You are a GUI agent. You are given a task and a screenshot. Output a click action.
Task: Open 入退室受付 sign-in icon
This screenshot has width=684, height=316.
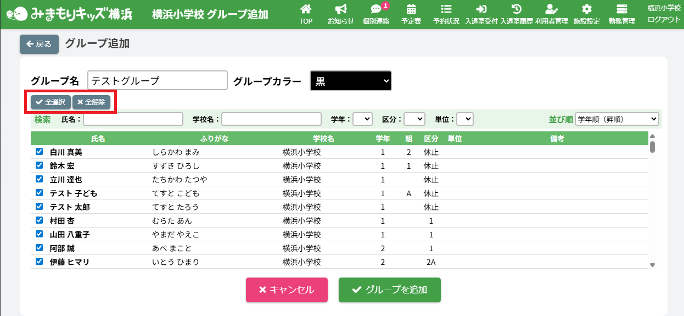pyautogui.click(x=481, y=9)
